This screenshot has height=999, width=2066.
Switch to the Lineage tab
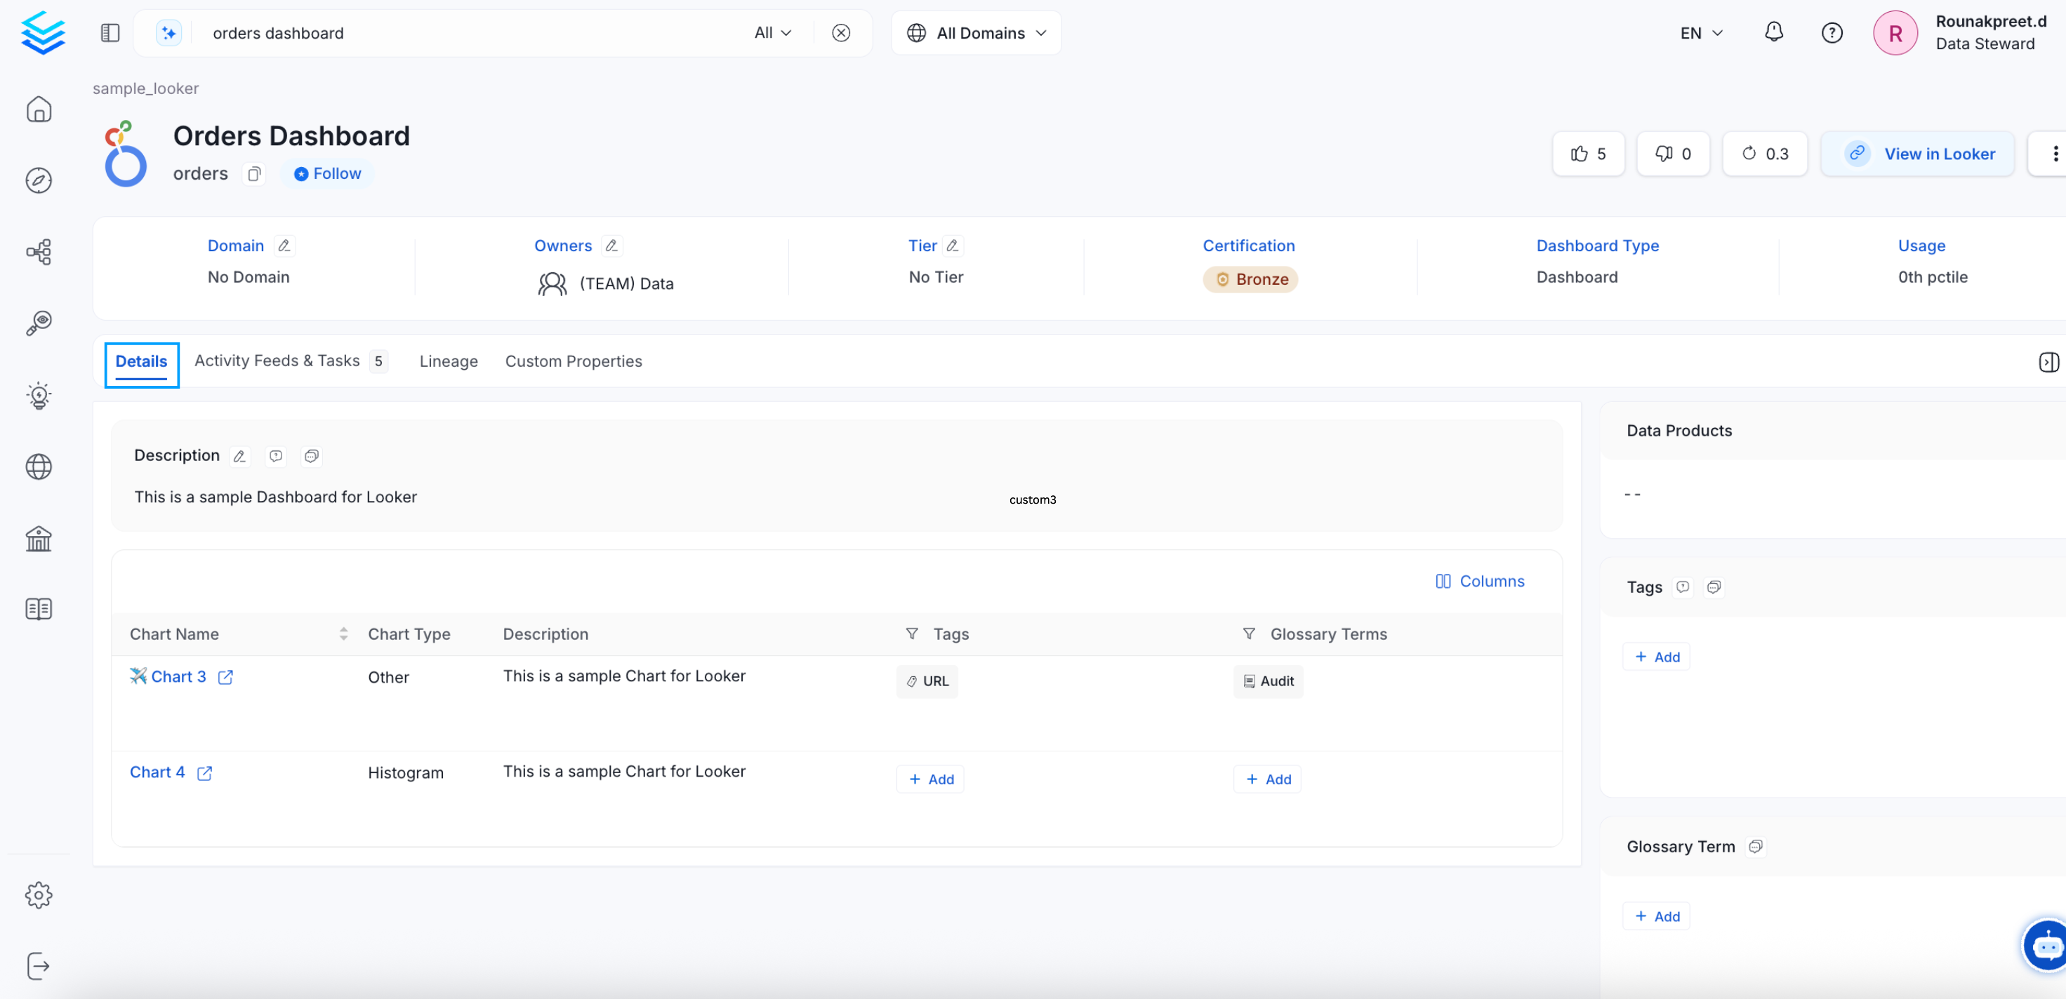449,361
